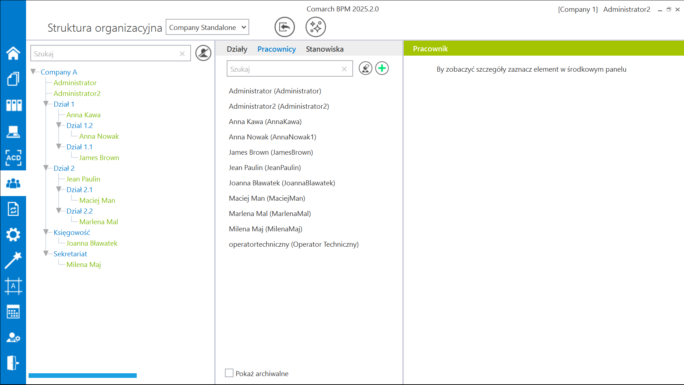Open the user settings icon
The image size is (684, 385).
(x=13, y=337)
